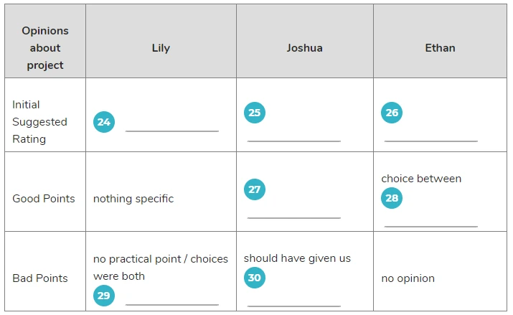
Task: Click the question 27 number badge
Action: [255, 189]
